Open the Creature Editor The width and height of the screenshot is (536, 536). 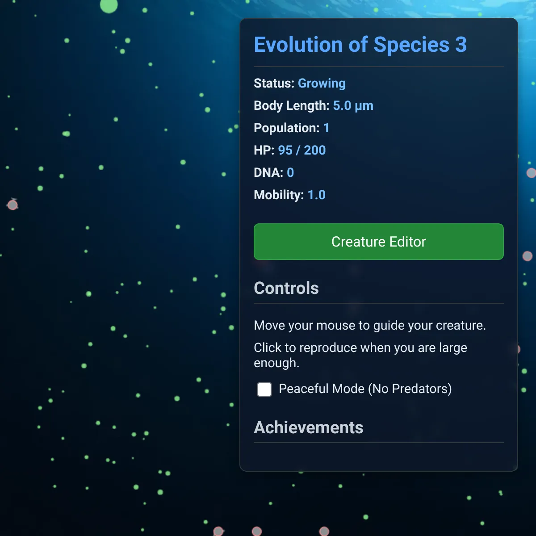[378, 242]
